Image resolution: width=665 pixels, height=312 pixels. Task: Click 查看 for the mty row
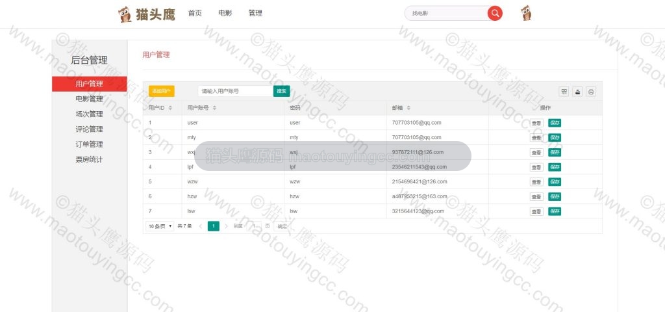[x=536, y=138]
